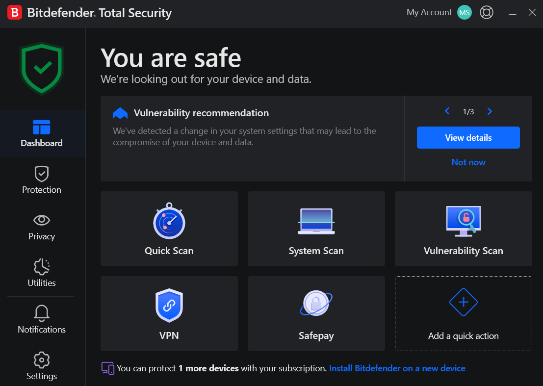Click the devices icon by subscription text
The image size is (543, 386).
coord(108,368)
